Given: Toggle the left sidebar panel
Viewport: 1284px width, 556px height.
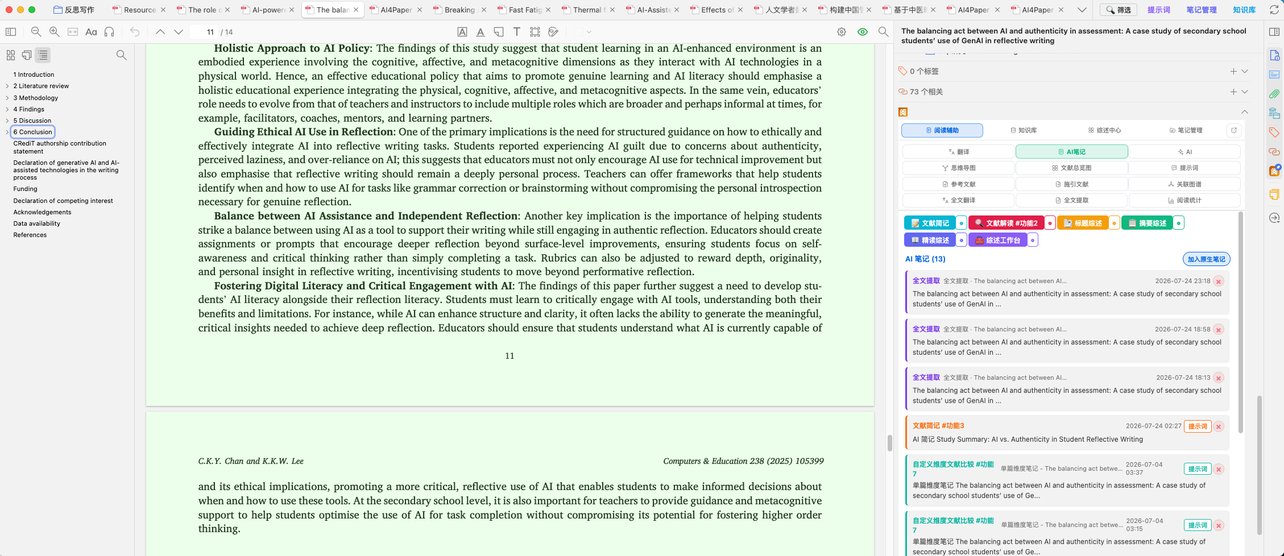Looking at the screenshot, I should point(11,32).
